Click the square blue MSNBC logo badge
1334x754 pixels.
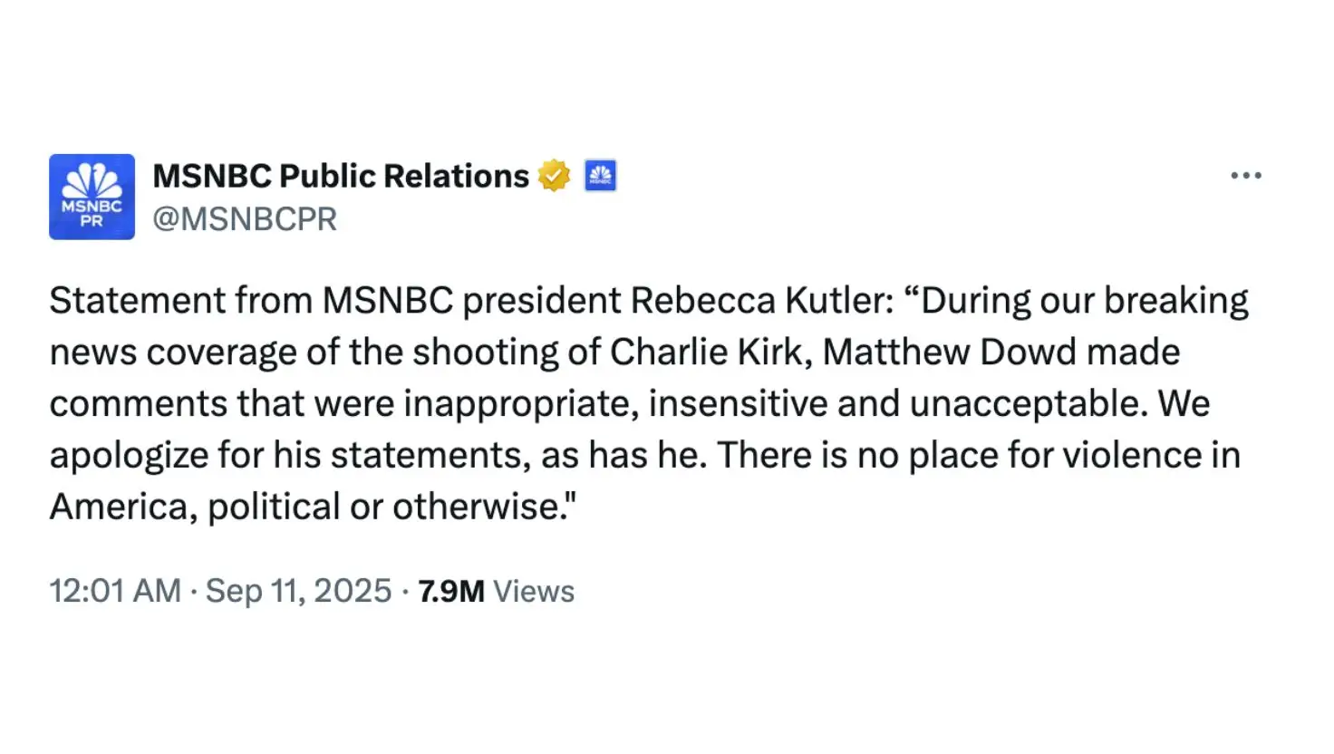tap(600, 175)
